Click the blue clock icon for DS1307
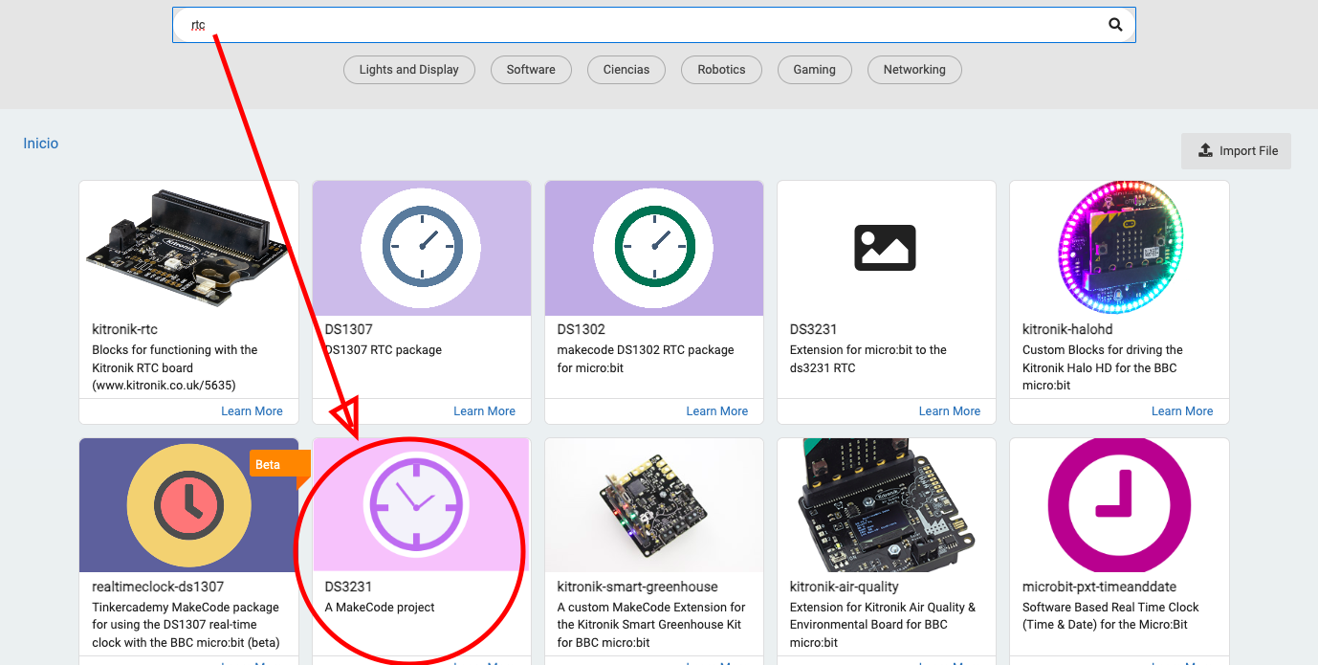This screenshot has height=665, width=1318. tap(422, 247)
